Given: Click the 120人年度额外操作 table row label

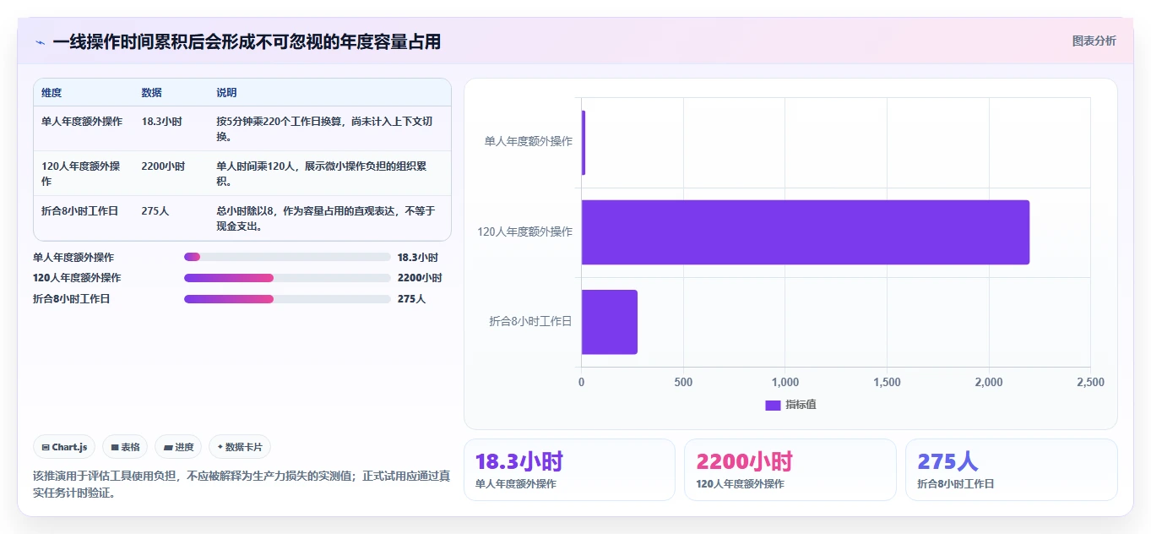Looking at the screenshot, I should point(82,174).
